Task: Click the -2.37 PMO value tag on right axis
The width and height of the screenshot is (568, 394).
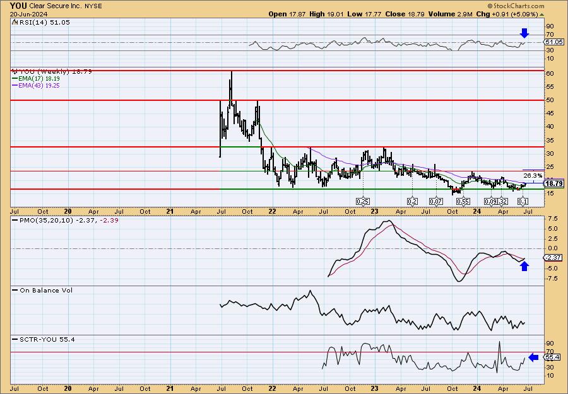Action: [553, 258]
